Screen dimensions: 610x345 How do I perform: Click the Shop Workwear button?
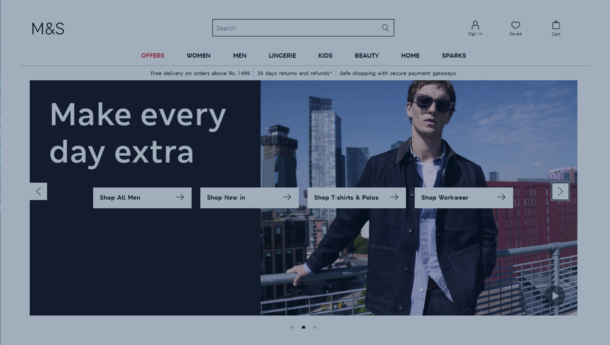463,197
